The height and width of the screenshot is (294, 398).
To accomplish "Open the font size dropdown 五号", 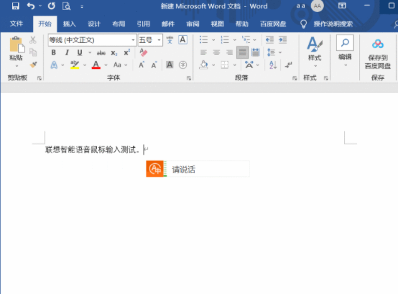I will coord(159,40).
